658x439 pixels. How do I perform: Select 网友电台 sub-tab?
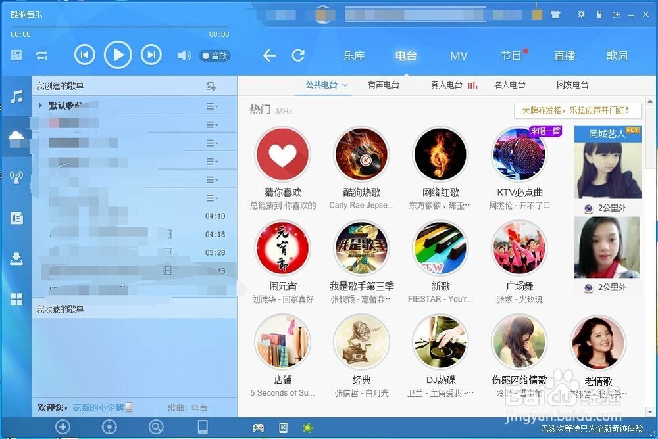click(572, 85)
